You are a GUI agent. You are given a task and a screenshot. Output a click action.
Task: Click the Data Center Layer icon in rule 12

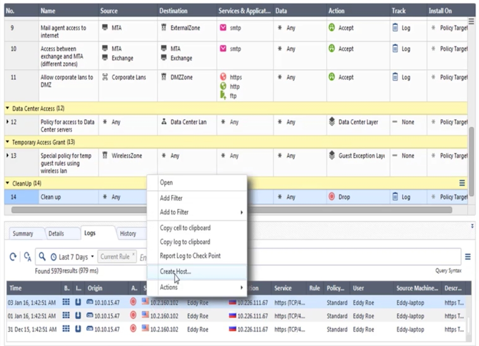[x=331, y=122]
